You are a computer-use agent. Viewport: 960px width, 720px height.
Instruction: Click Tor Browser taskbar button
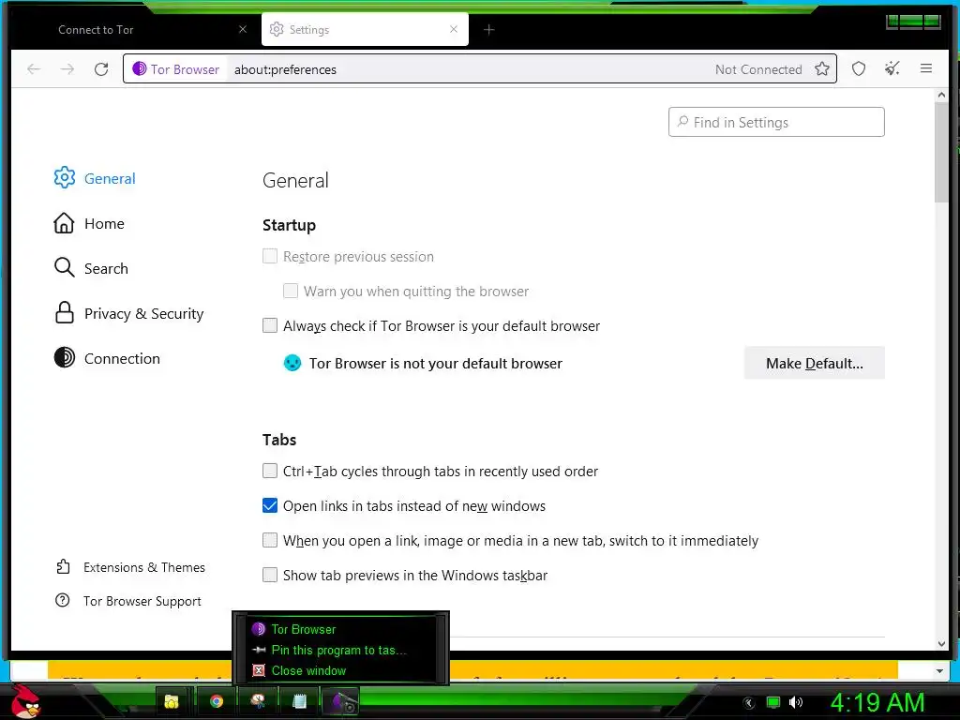(x=341, y=701)
